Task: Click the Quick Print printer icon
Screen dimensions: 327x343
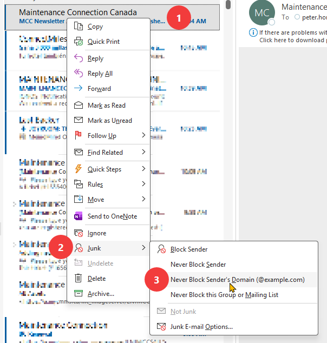Action: tap(79, 41)
